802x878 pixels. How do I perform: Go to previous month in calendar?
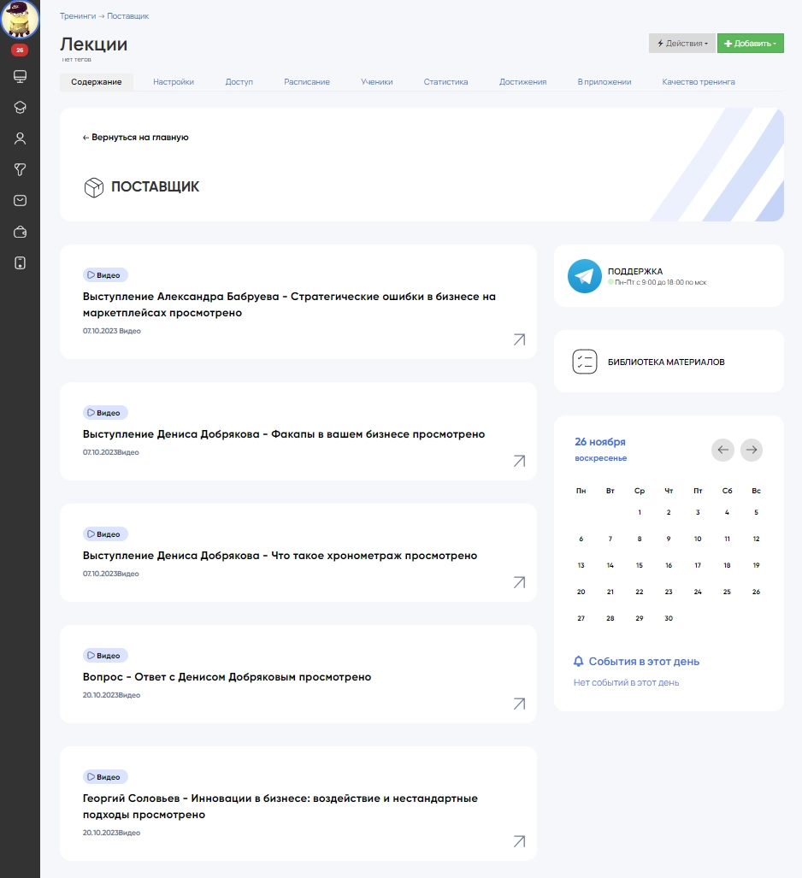(722, 450)
